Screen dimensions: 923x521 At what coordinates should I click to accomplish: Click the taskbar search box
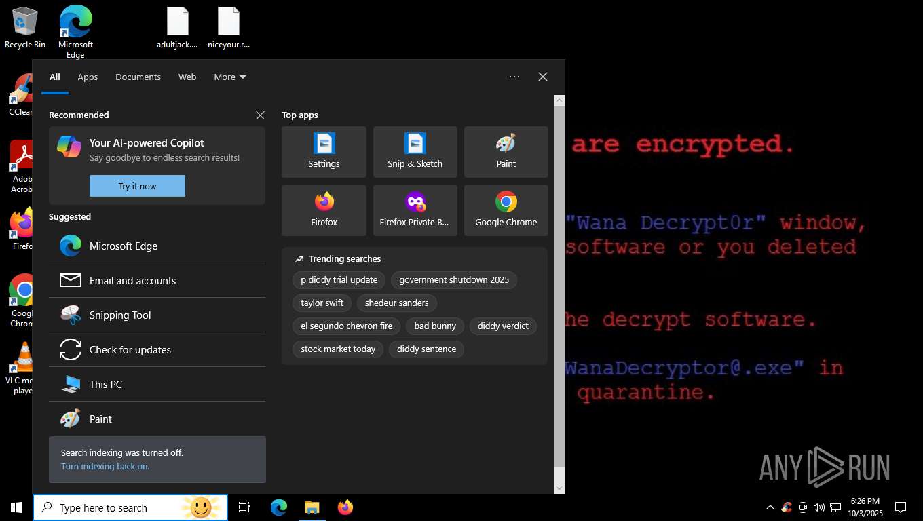(x=130, y=507)
